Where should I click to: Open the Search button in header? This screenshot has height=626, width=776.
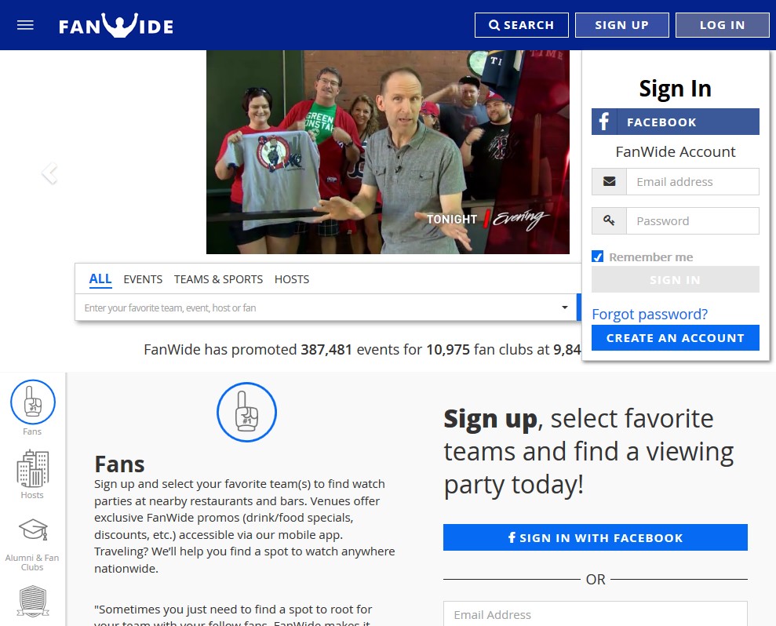pos(522,25)
